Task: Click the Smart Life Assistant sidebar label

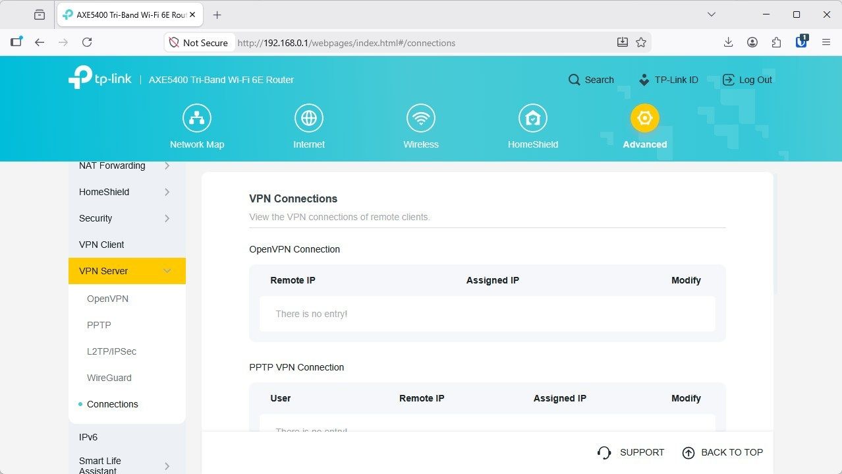Action: point(100,465)
